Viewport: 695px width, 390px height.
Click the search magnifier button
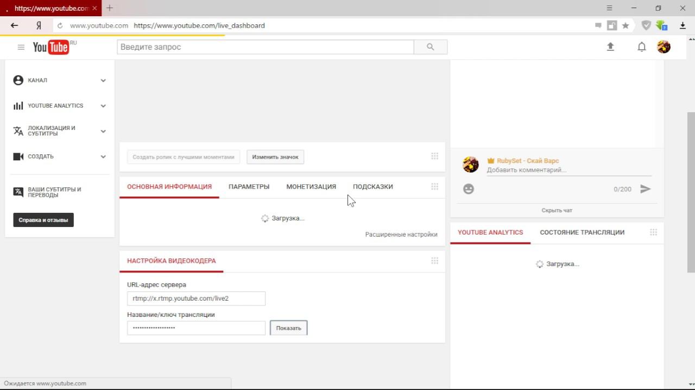point(431,47)
